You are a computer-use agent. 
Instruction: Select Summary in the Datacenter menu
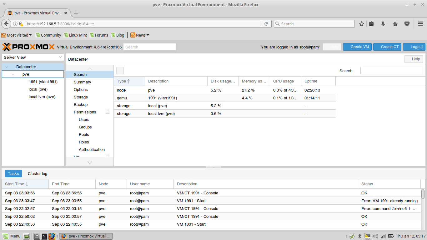[x=82, y=82]
